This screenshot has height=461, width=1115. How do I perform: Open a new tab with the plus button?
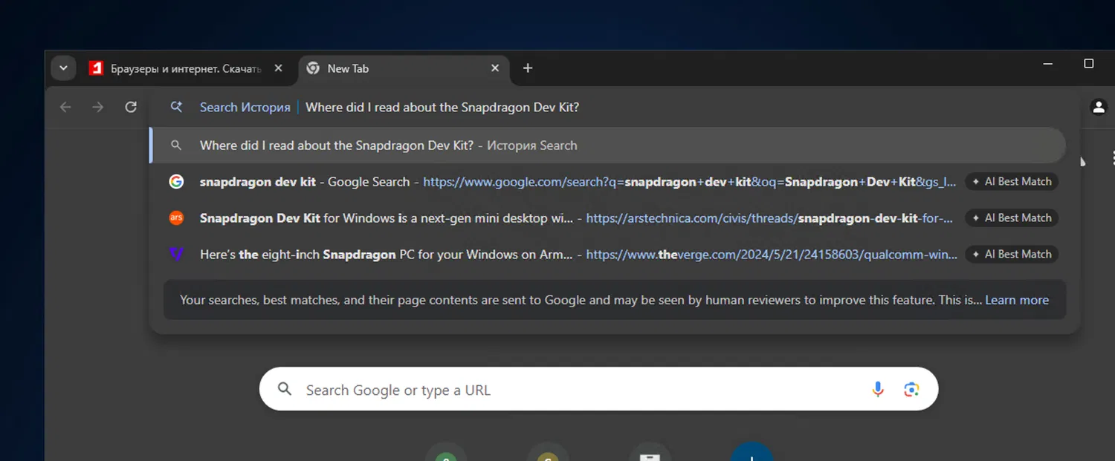pyautogui.click(x=528, y=68)
